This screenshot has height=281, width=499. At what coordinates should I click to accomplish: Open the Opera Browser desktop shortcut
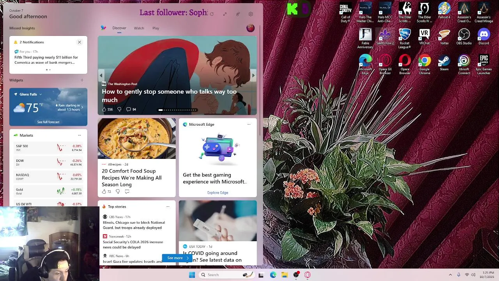(x=405, y=65)
